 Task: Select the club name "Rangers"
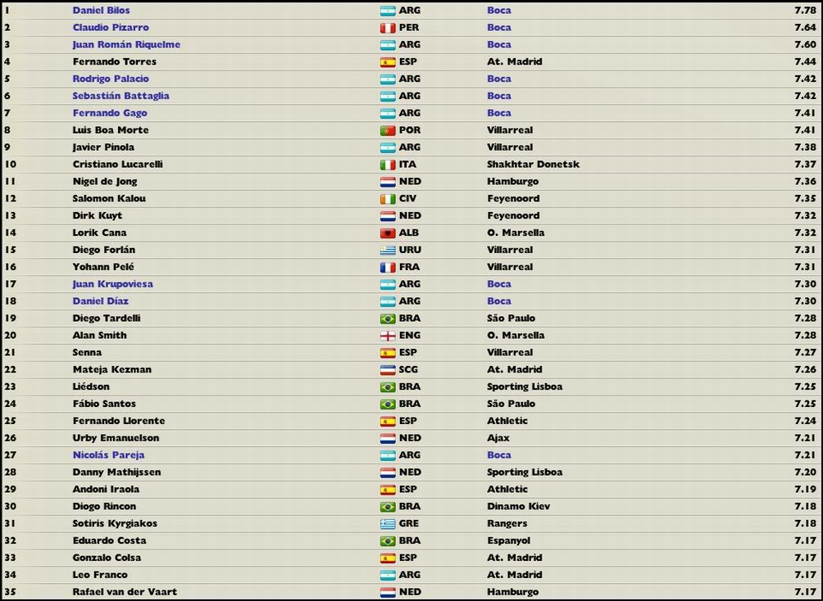point(507,523)
